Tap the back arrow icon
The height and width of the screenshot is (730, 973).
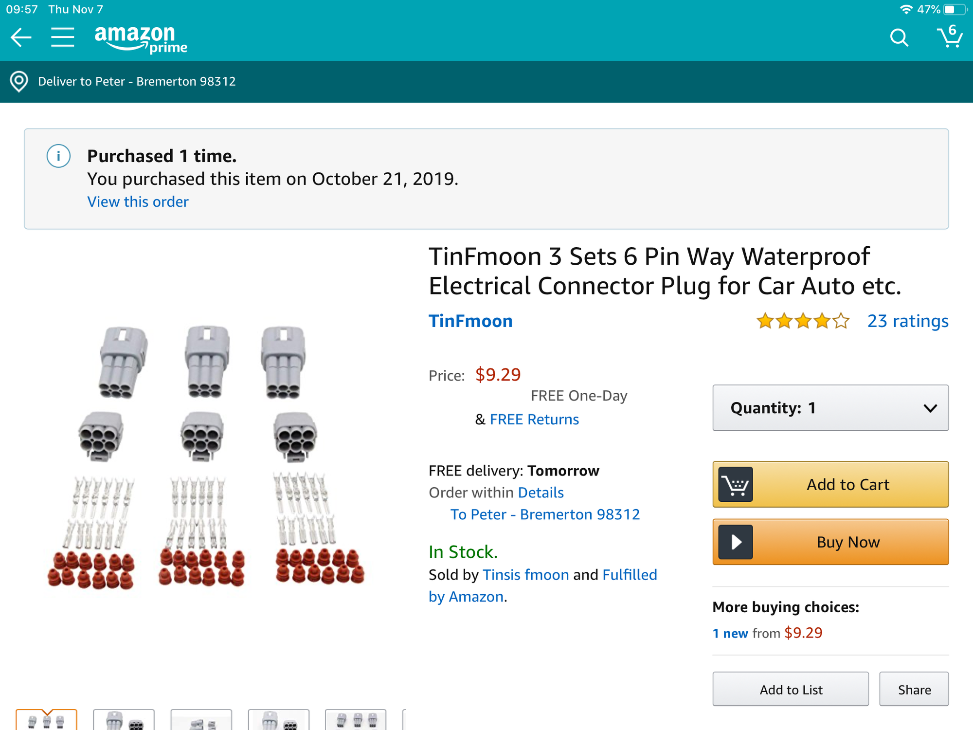point(21,37)
